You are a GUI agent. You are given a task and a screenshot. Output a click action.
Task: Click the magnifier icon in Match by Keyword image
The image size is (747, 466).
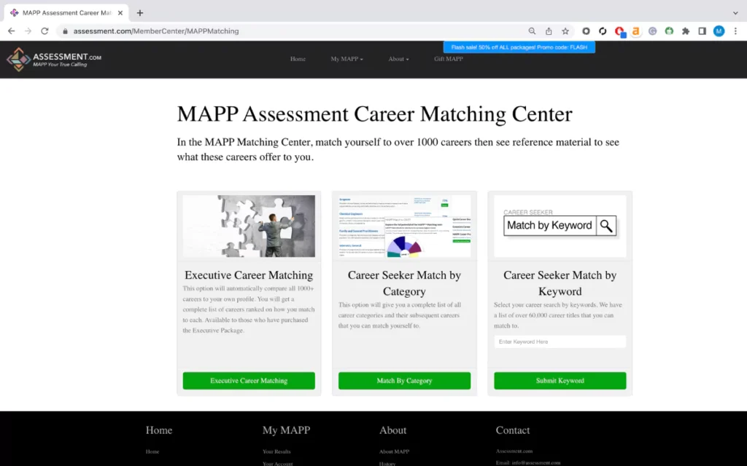[x=606, y=226]
